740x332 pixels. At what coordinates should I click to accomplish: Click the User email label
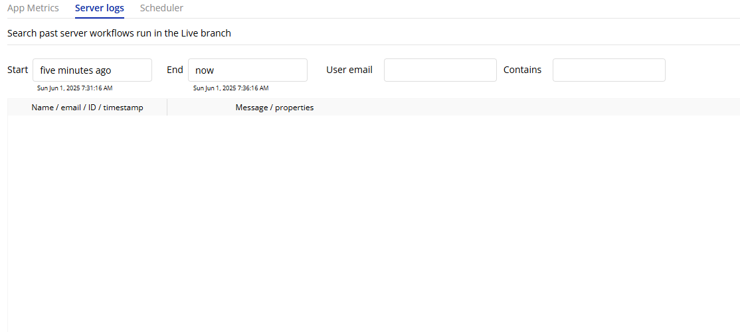pos(349,70)
